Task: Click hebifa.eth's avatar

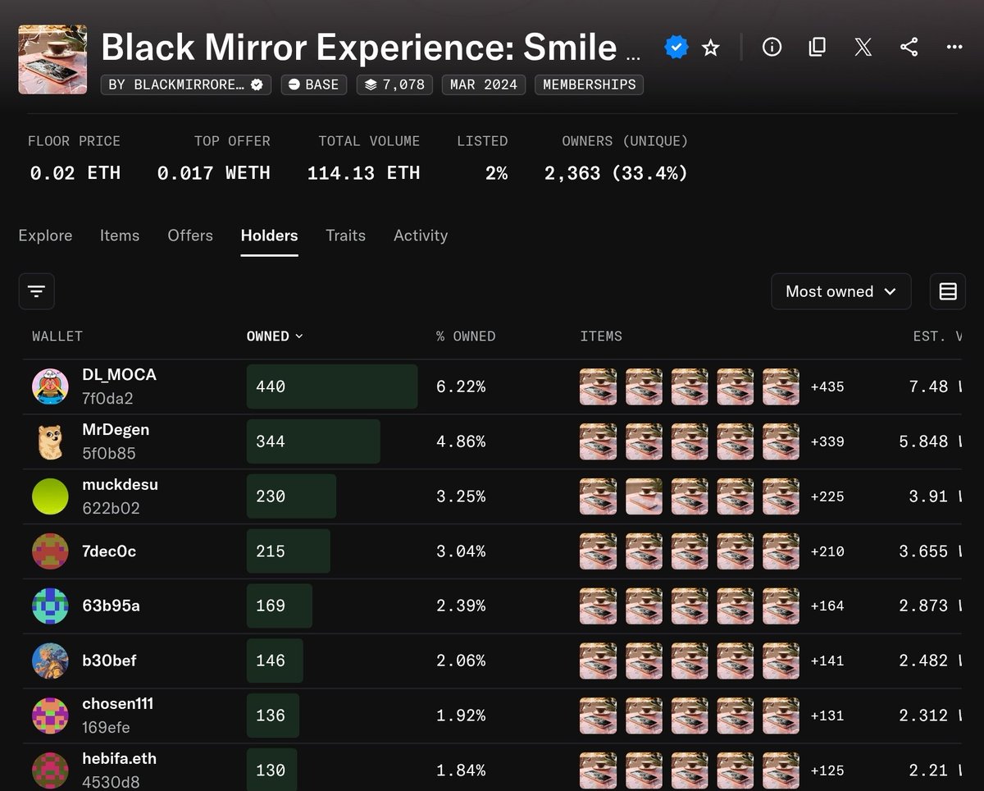Action: 50,770
